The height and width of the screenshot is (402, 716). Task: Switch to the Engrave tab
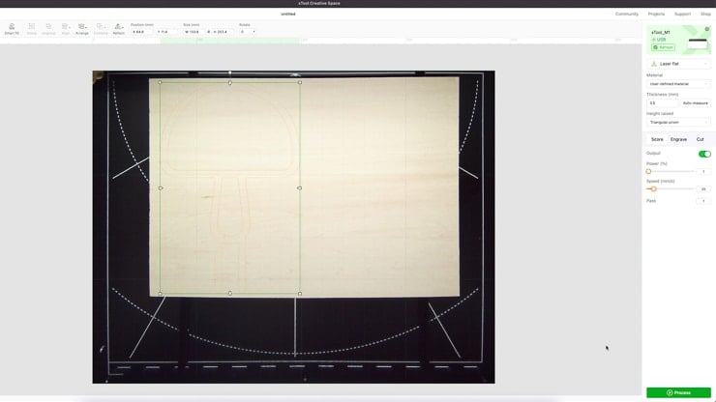678,139
